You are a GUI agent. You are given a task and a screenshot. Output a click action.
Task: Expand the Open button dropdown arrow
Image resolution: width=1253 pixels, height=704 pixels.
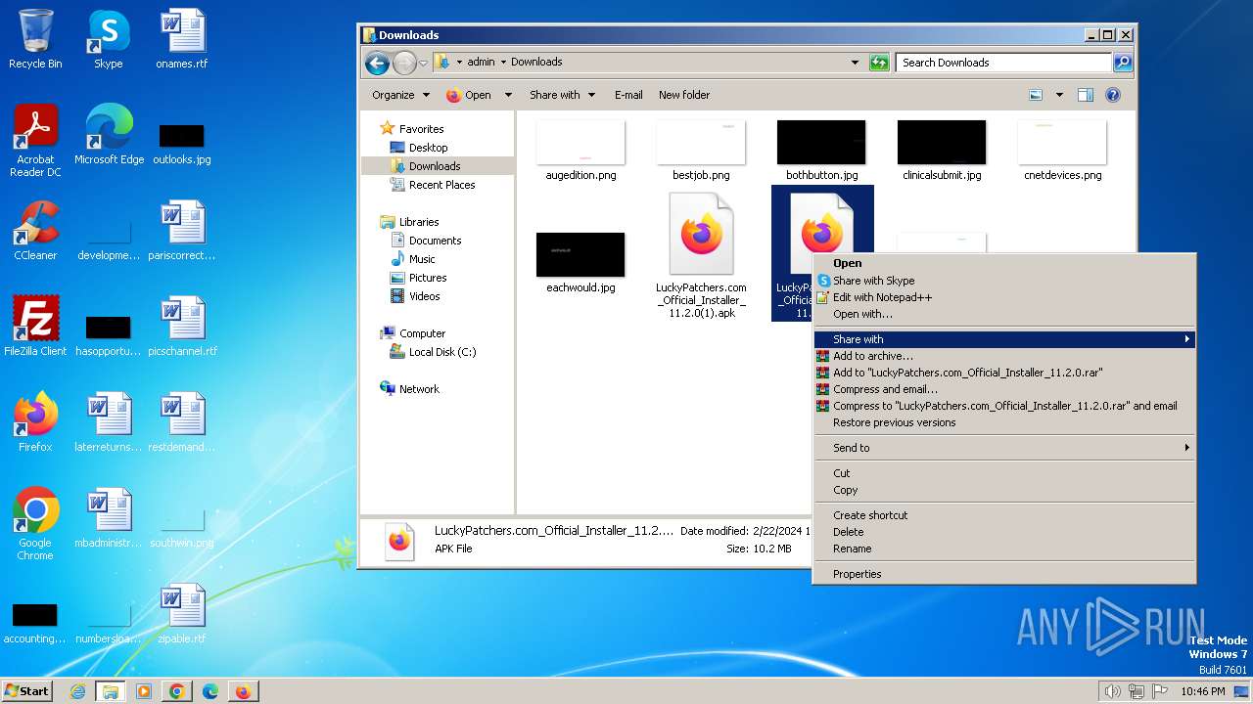[x=508, y=95]
